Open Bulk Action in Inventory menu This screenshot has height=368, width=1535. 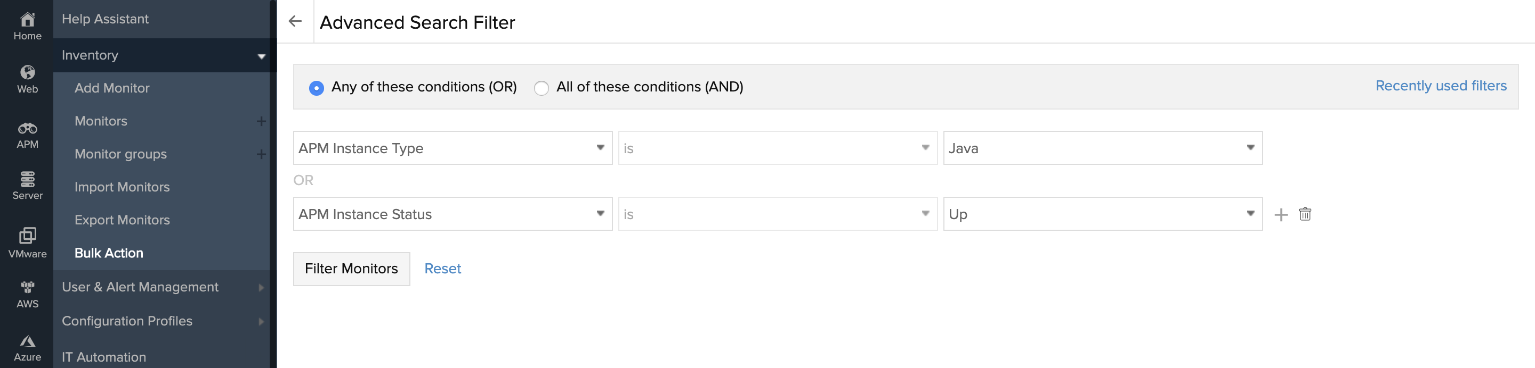109,253
